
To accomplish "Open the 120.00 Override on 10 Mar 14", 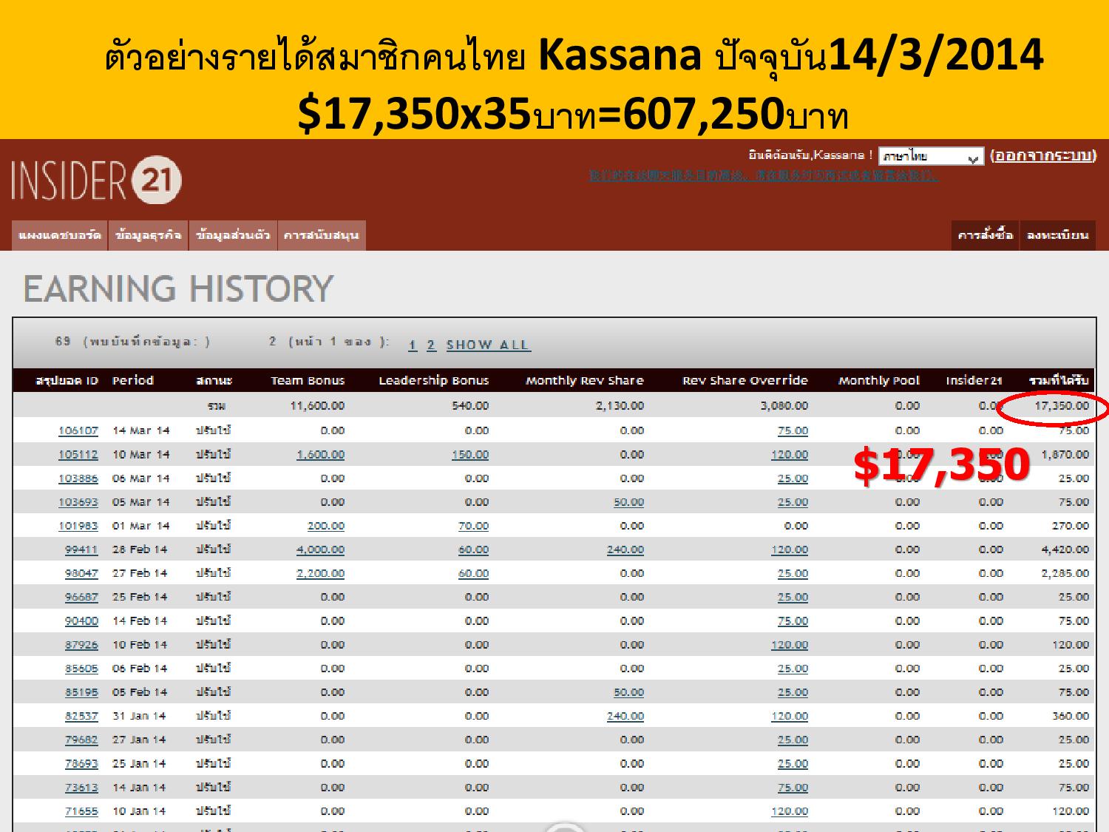I will (x=790, y=454).
